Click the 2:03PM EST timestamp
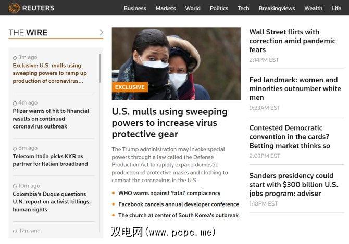Image resolution: width=349 pixels, height=244 pixels. point(265,156)
